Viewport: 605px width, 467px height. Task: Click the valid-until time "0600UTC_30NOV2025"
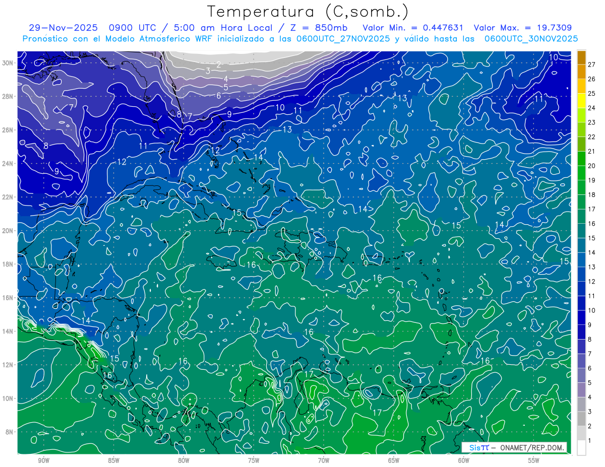coord(530,38)
